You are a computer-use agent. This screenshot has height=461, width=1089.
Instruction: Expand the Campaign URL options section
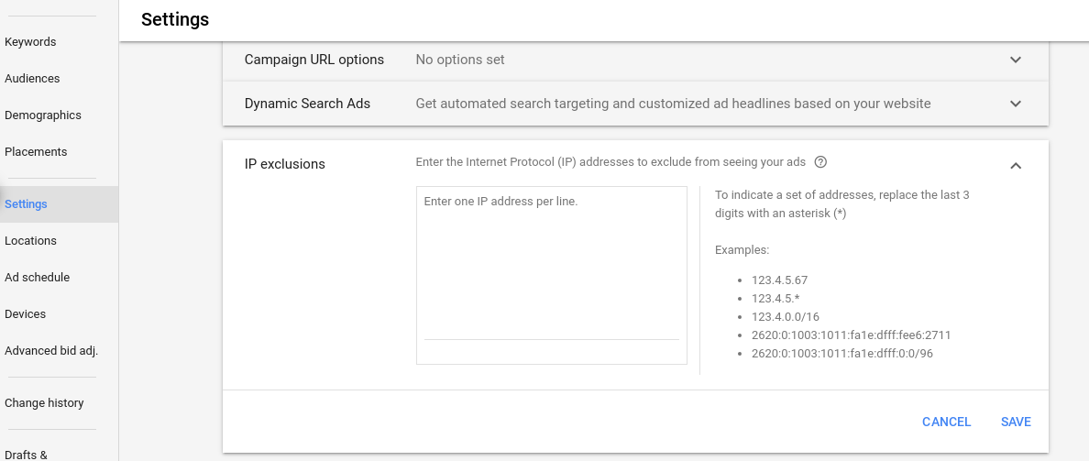[x=1015, y=60]
